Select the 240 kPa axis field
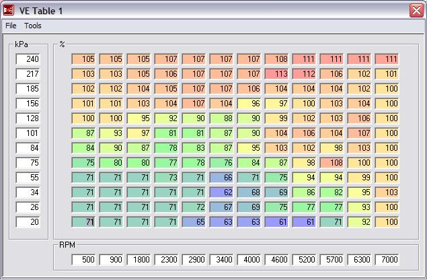Viewport: 427px width, 280px height. click(28, 59)
